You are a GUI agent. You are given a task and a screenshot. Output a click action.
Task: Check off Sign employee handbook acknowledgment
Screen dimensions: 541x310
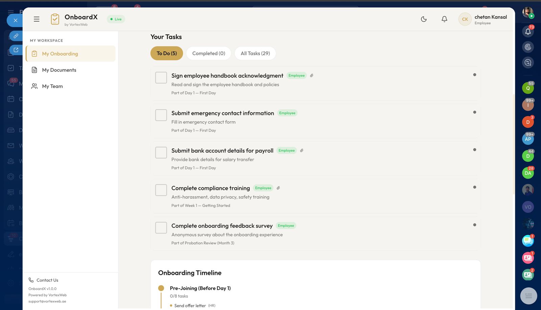[x=161, y=77]
